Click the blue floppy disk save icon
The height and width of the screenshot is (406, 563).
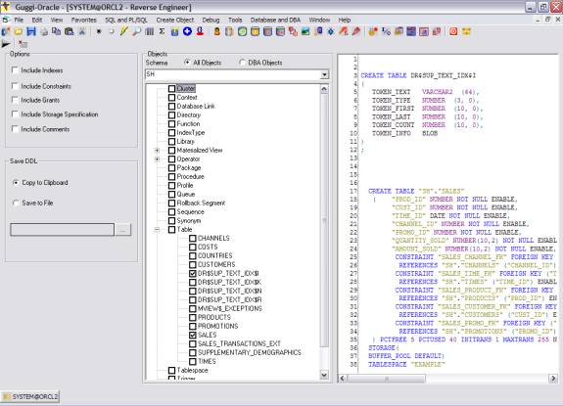(x=31, y=31)
